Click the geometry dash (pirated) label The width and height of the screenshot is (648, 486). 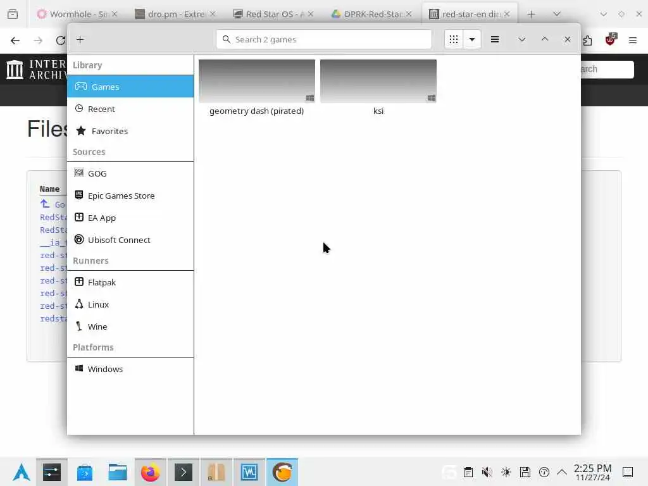tap(257, 111)
